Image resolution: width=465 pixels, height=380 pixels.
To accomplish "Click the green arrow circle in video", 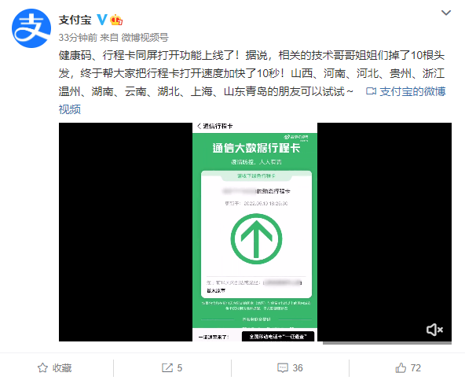I will (256, 238).
